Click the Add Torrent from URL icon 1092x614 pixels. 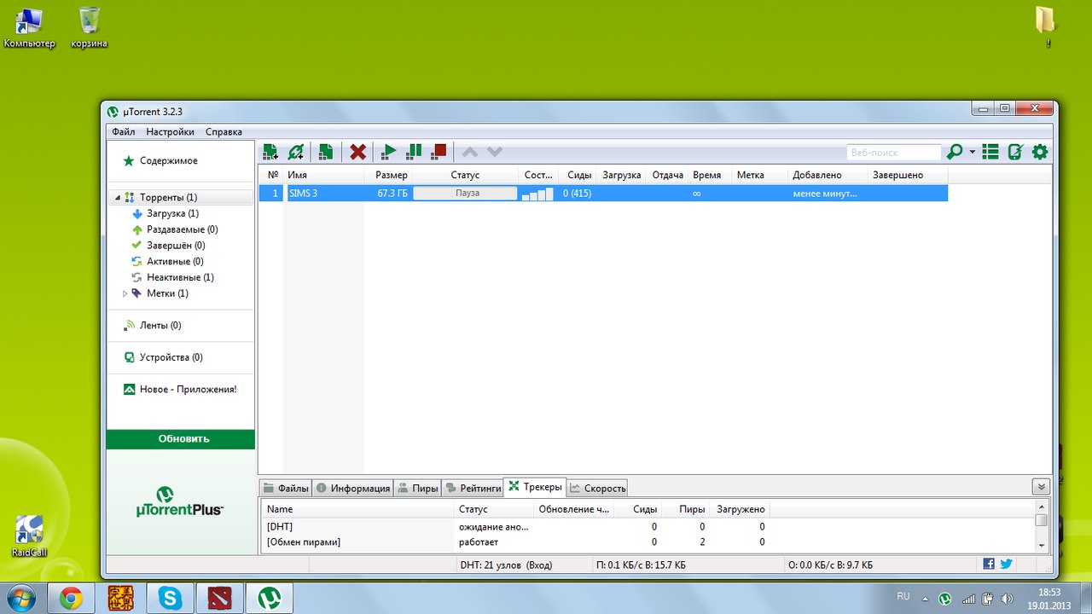click(296, 152)
